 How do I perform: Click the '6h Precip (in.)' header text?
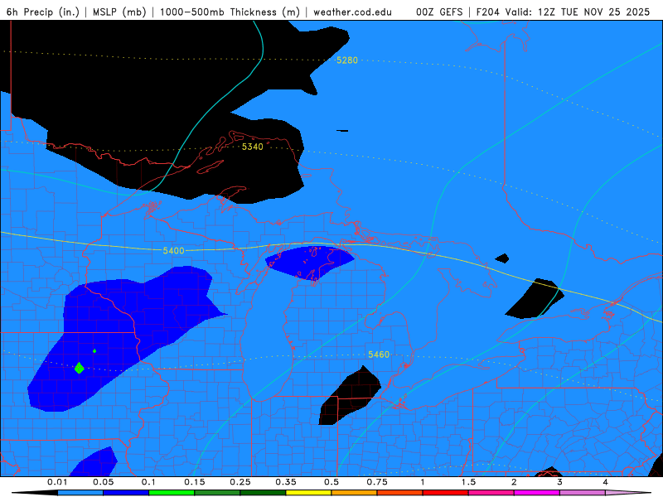(43, 12)
